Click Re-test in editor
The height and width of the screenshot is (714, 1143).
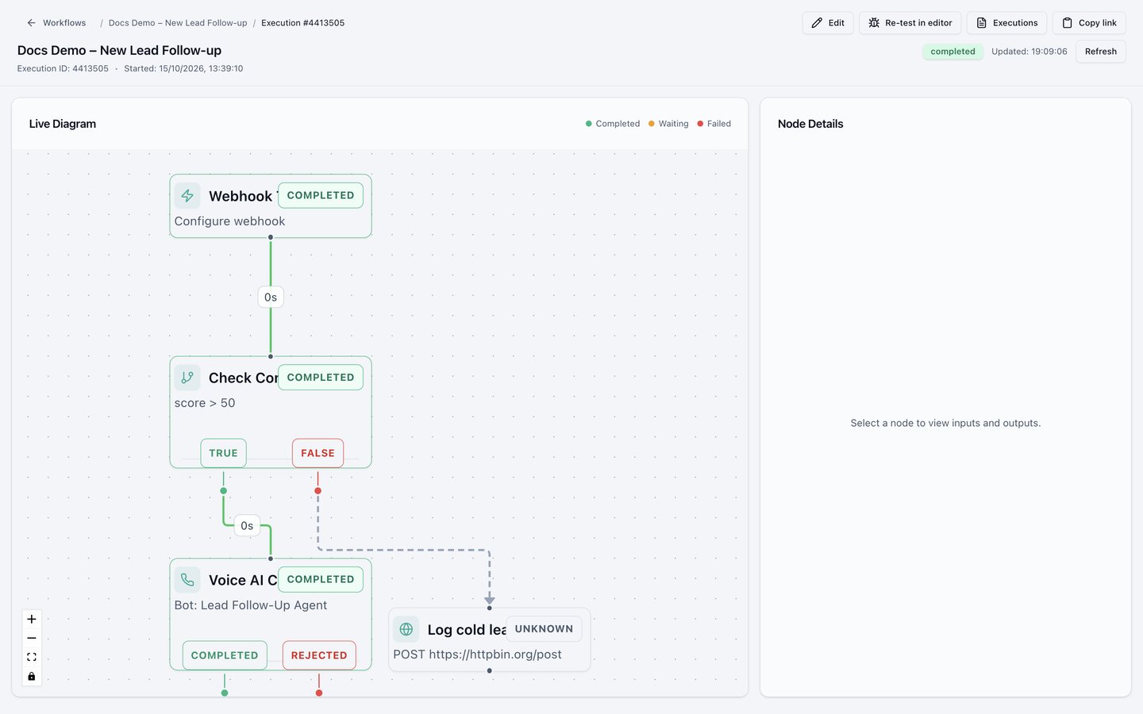tap(910, 23)
